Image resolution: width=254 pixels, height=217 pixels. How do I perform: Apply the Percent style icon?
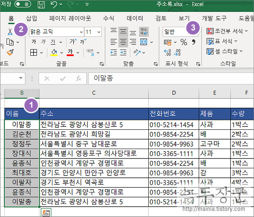(184, 42)
